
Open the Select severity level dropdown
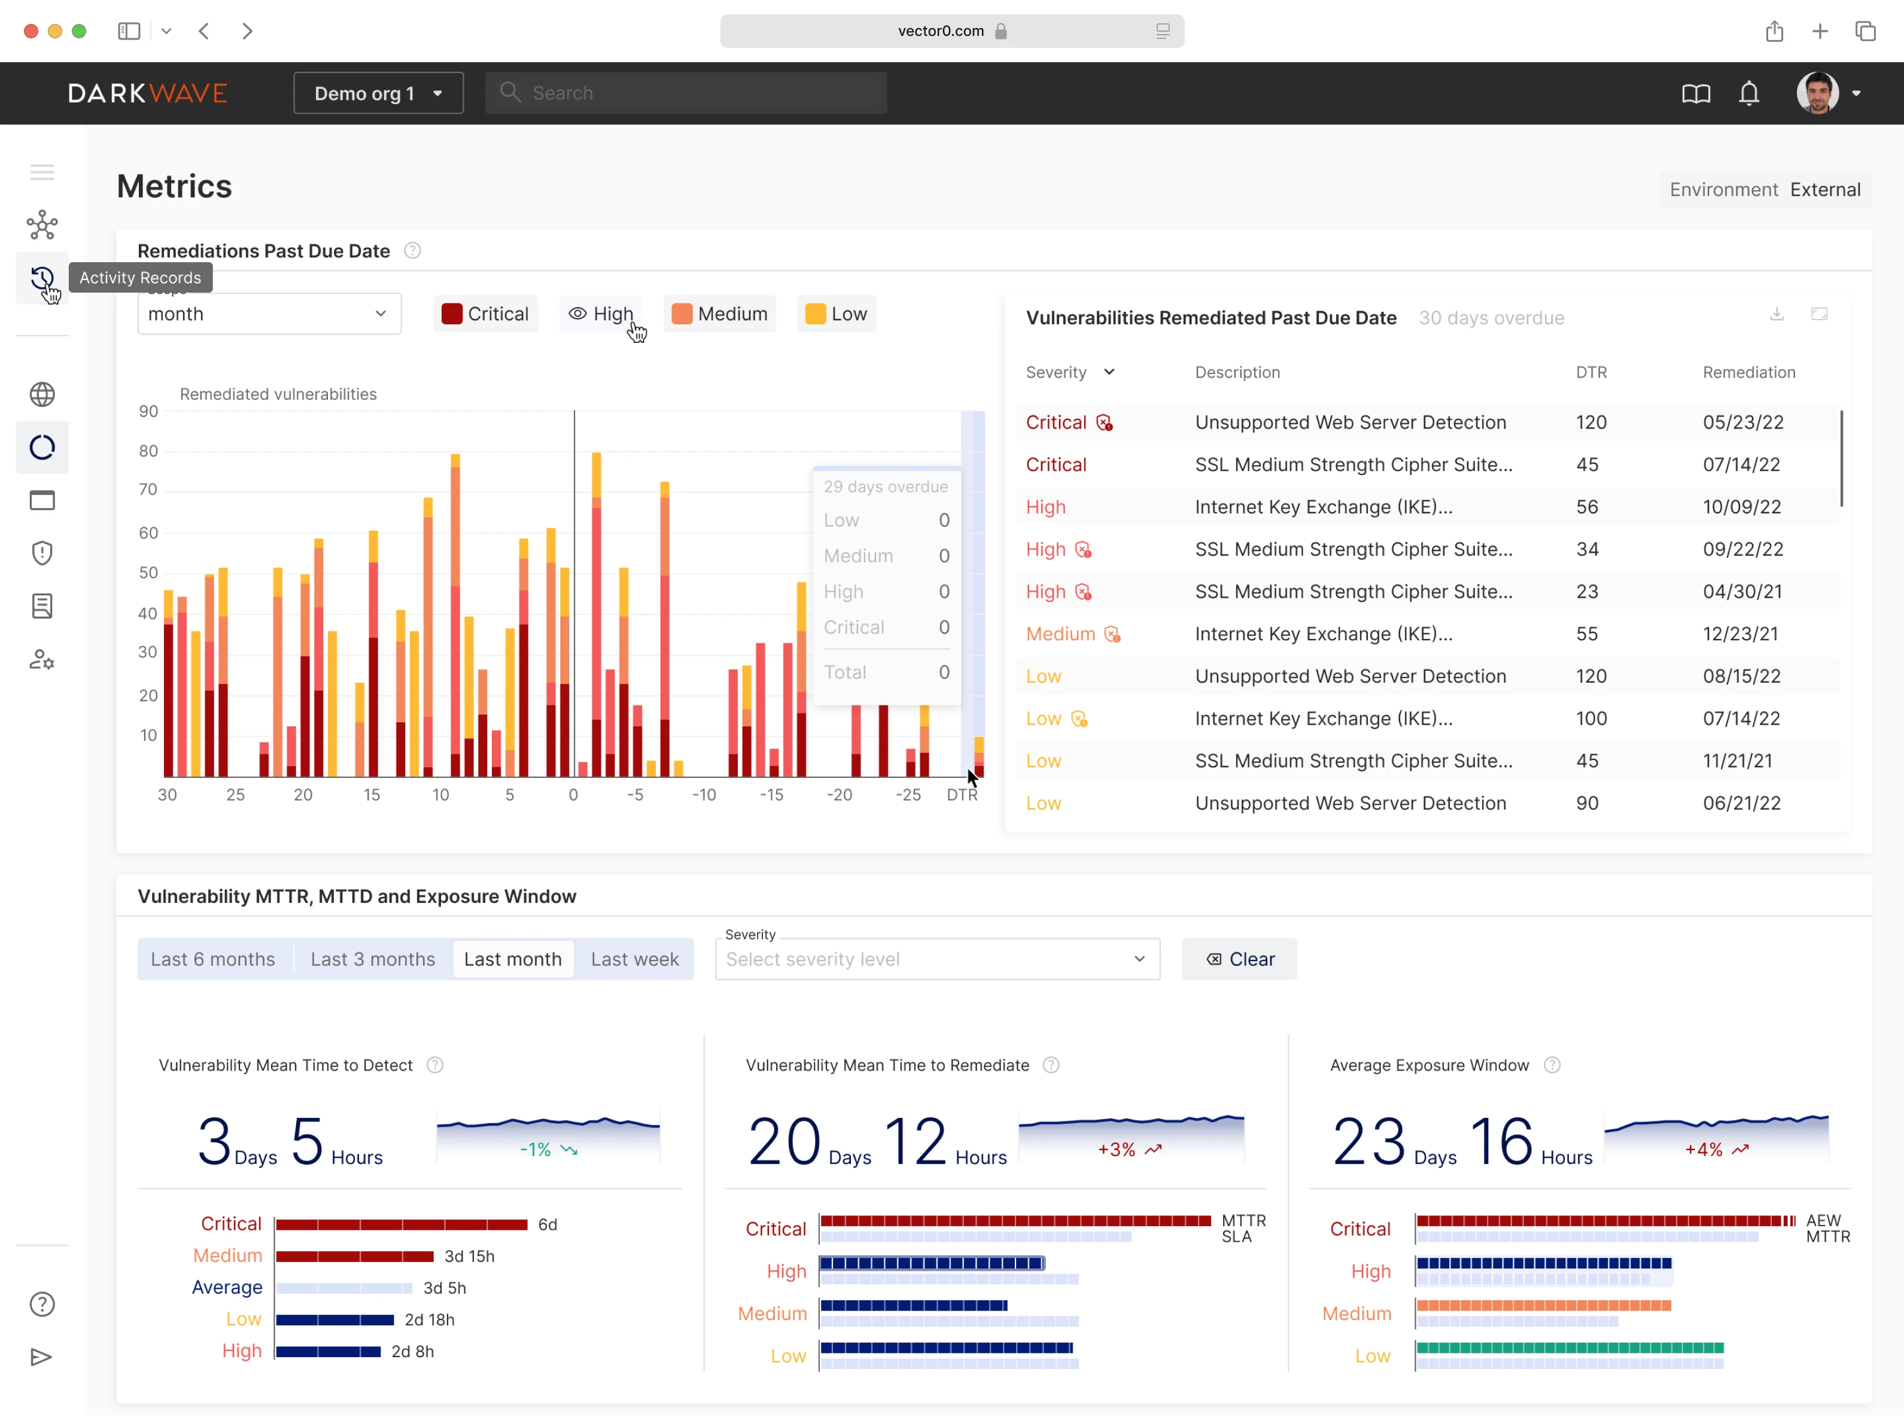point(936,959)
